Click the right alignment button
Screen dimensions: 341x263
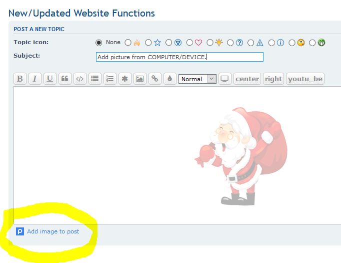click(273, 79)
